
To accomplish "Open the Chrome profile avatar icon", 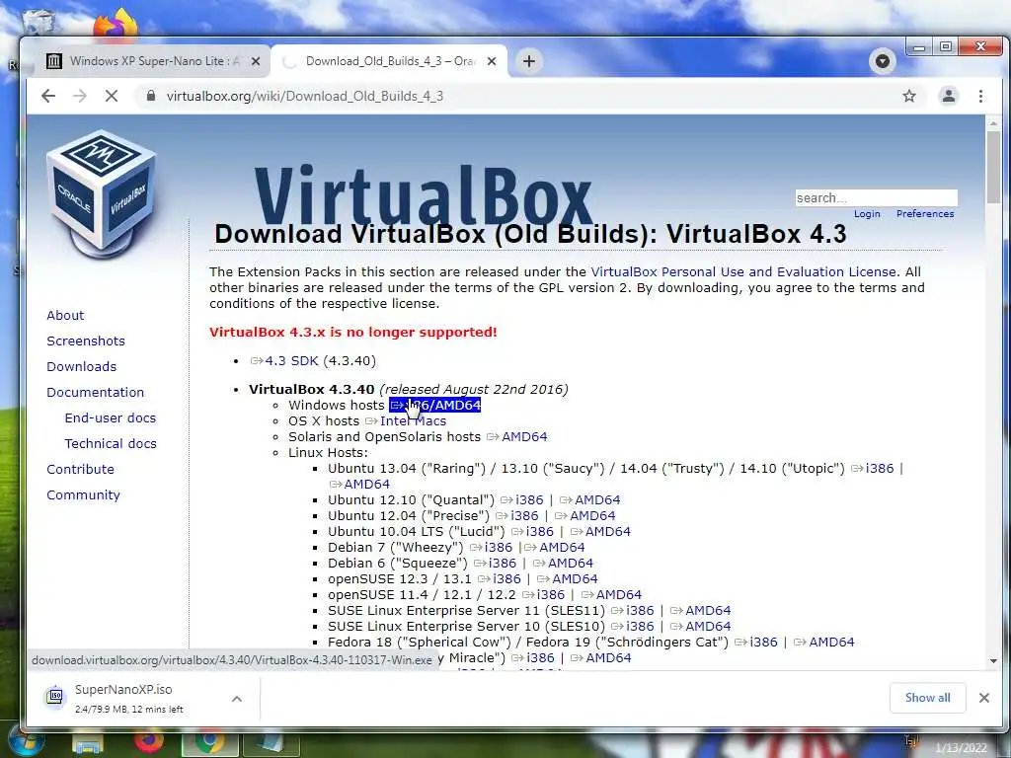I will coord(949,96).
